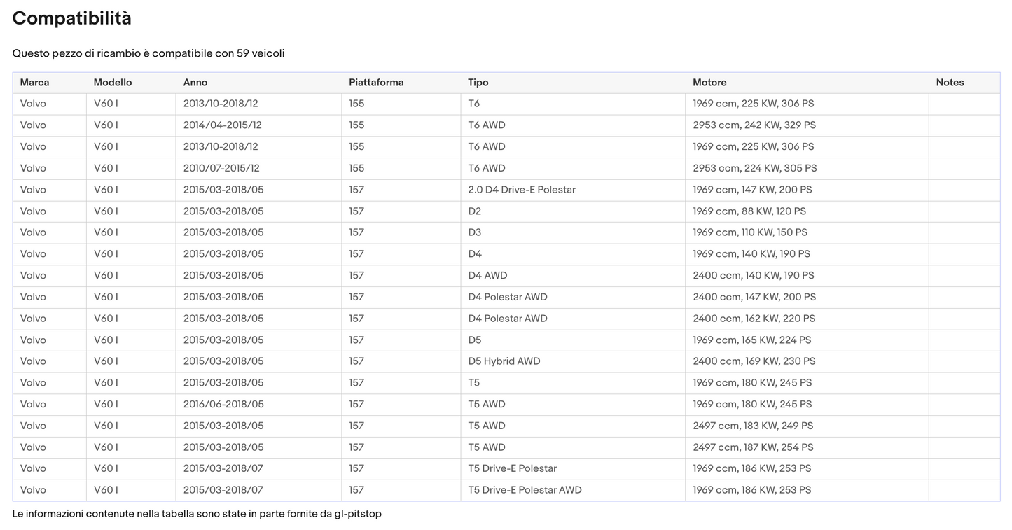Select engine cell 2953 ccm, 242 KW, 329 PS

[x=754, y=125]
